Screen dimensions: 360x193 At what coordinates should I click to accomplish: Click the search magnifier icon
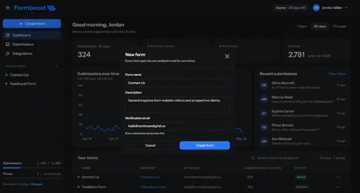[x=252, y=158]
